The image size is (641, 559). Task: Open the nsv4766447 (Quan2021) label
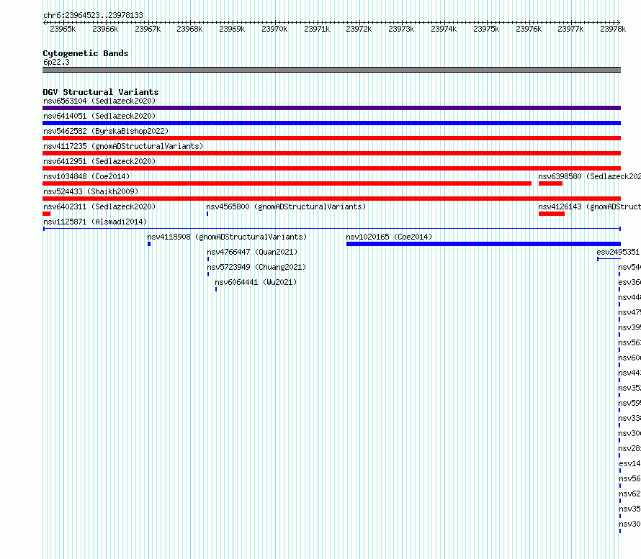pos(252,252)
